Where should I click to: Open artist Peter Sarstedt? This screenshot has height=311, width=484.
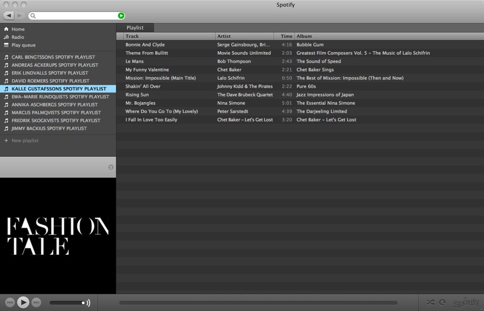click(233, 111)
